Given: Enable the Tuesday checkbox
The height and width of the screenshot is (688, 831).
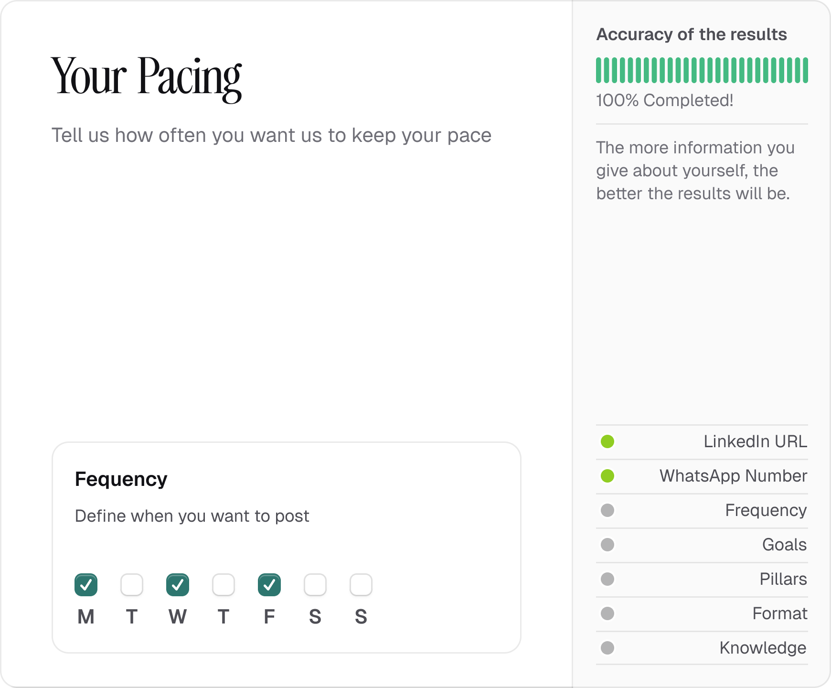Looking at the screenshot, I should (132, 585).
